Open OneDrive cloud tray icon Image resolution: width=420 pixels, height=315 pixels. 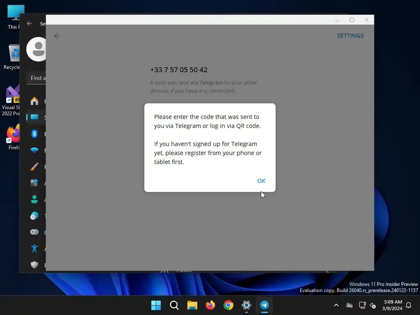click(x=349, y=305)
